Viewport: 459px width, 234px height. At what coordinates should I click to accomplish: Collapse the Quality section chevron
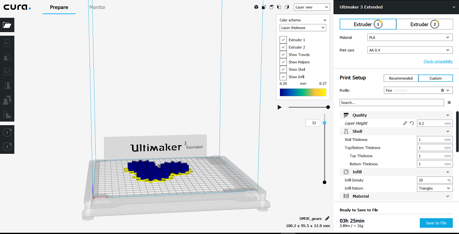448,115
